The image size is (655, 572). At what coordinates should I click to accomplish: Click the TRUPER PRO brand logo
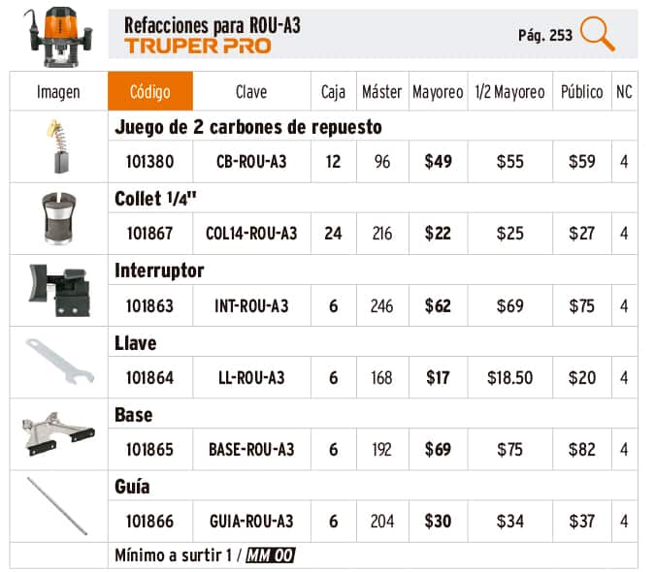(x=198, y=46)
